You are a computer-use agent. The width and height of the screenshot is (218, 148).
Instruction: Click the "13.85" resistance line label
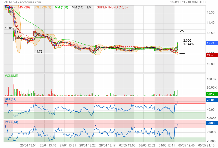(9, 28)
